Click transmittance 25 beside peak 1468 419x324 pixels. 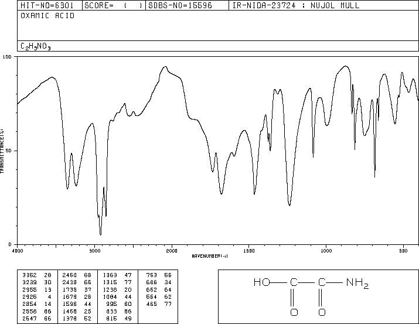88,311
